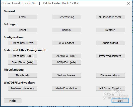
Task: Manage DirectShow (x86) filters
Action: (x=23, y=56)
